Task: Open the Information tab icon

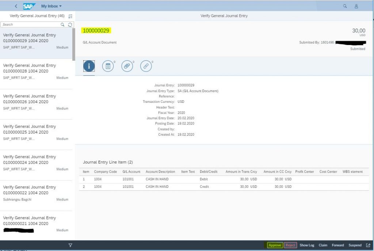Action: point(89,66)
